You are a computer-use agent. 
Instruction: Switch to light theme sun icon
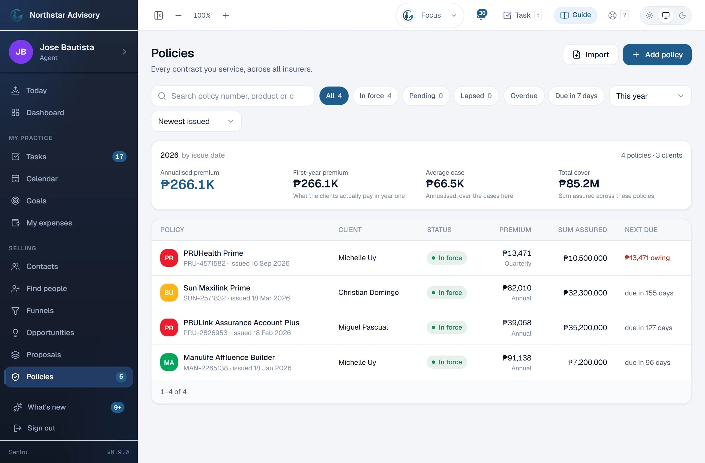pyautogui.click(x=649, y=15)
